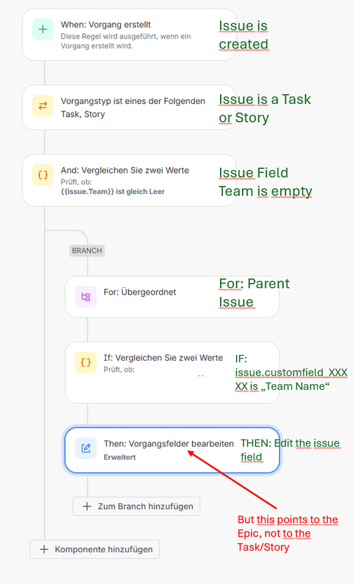Open the 'When: Vorgang erstellt' trigger card
The height and width of the screenshot is (584, 353).
[130, 34]
